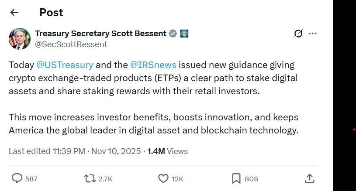Open Scott Bessent's profile picture
Viewport: 356px width, 191px height.
(20, 39)
